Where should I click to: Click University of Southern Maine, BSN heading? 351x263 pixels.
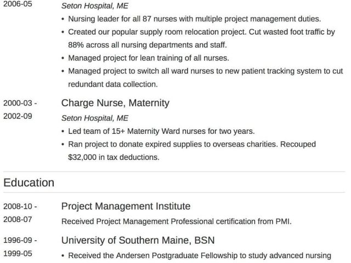click(138, 241)
